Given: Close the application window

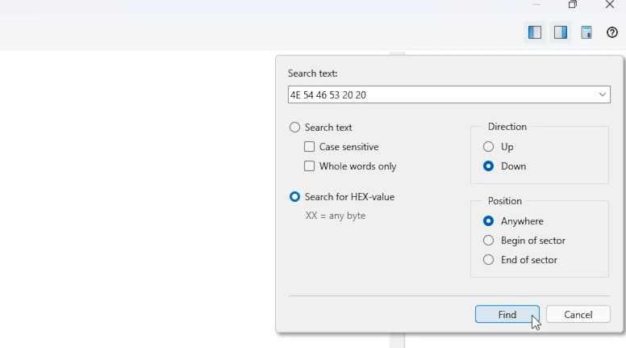Looking at the screenshot, I should click(609, 4).
